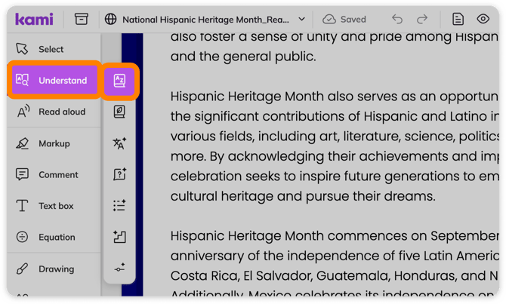506x304 pixels.
Task: Click the globe icon beside file name
Action: point(110,20)
